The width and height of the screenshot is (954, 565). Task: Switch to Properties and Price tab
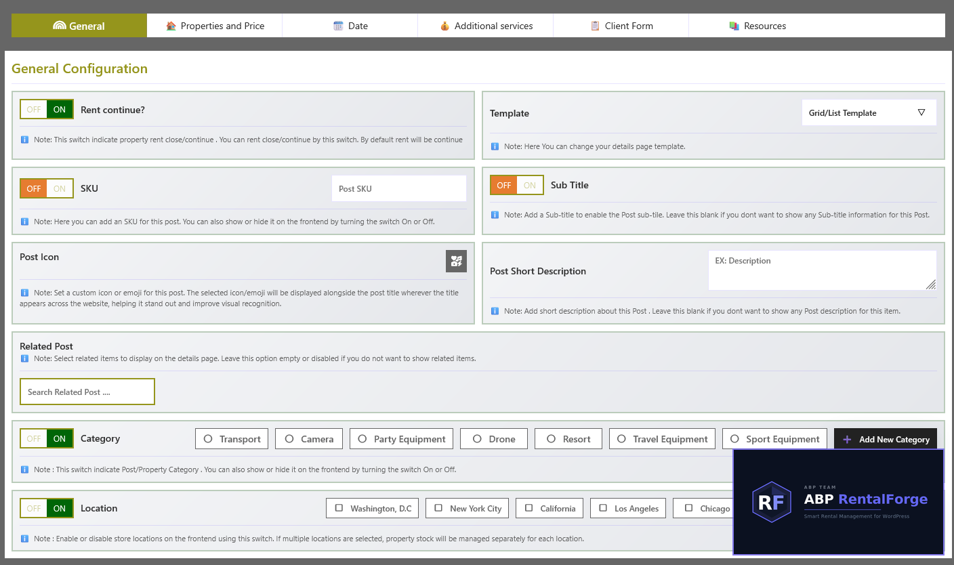215,26
